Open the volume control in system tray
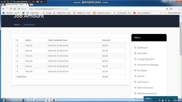 [169, 100]
